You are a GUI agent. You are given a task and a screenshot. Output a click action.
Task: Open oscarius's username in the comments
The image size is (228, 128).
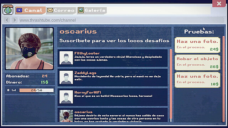[x=83, y=112]
